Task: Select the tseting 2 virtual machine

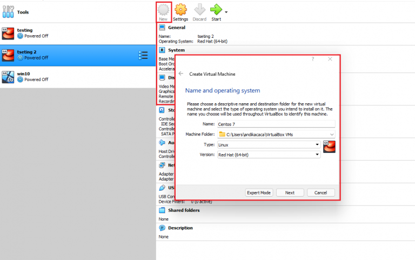Action: (78, 55)
